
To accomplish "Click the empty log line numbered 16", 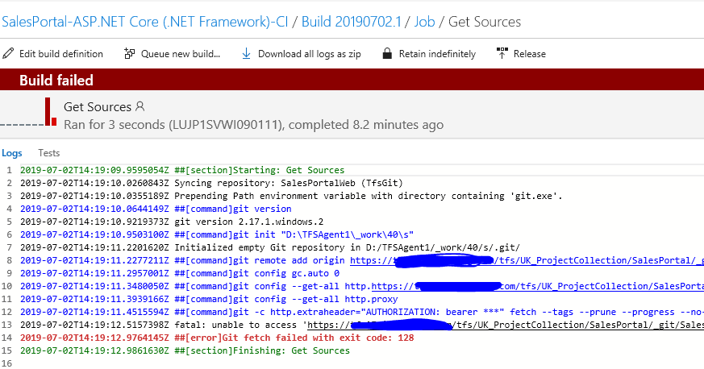I will pos(6,363).
